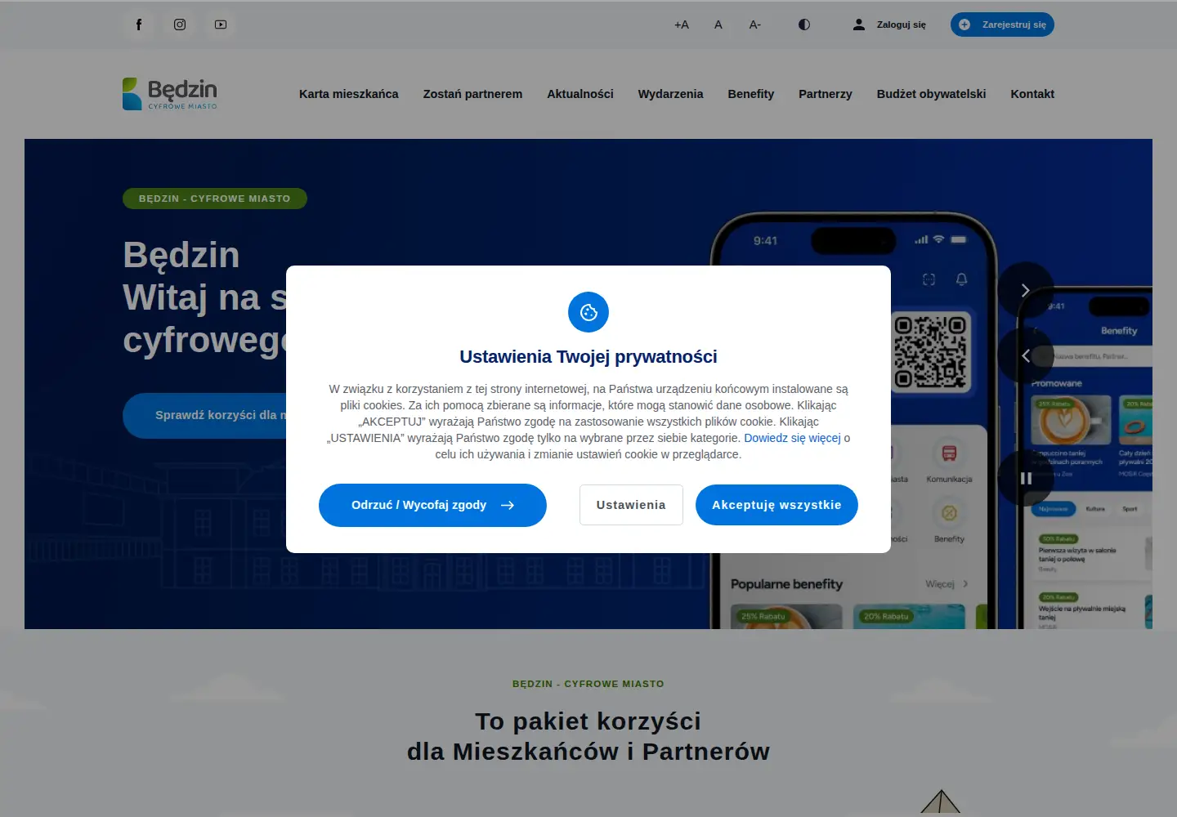Open Kontakt navigation item
1177x817 pixels.
point(1032,94)
